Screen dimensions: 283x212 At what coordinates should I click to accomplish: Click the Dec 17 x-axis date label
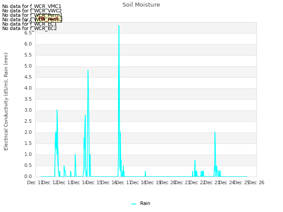click(x=124, y=182)
